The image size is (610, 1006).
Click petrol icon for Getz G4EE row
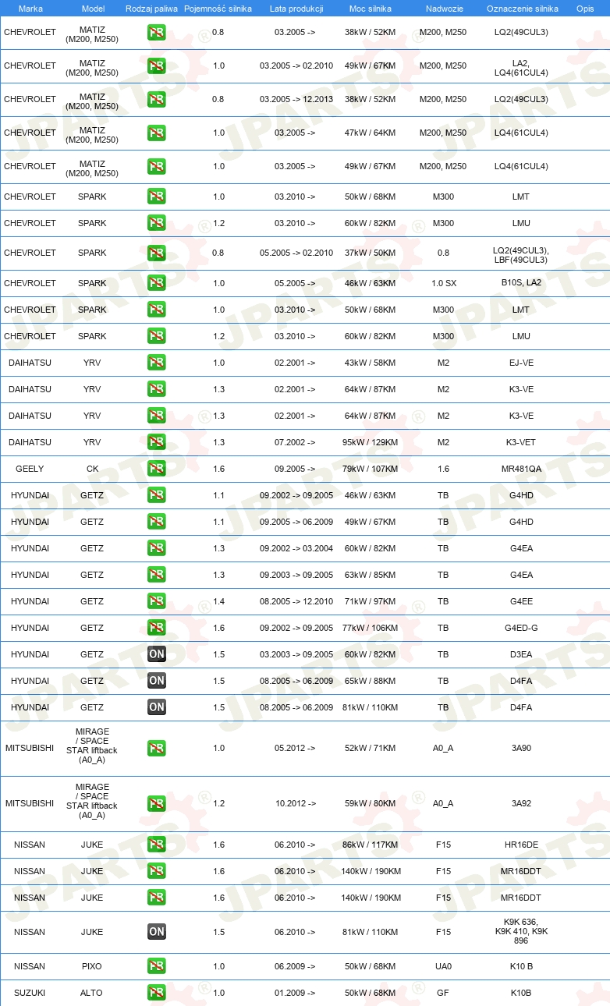point(157,601)
